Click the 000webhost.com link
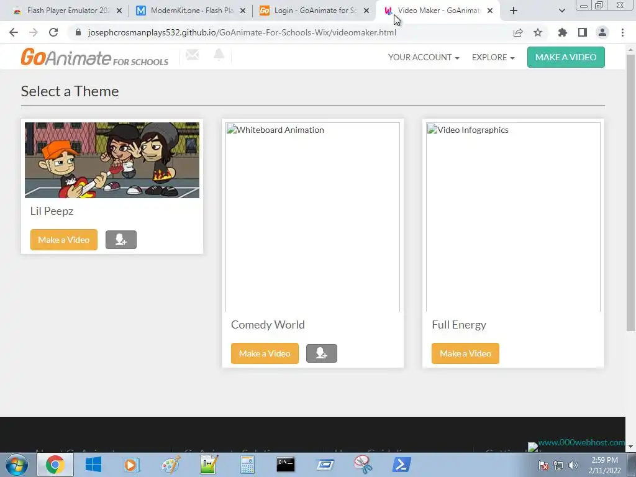This screenshot has width=636, height=477. tap(581, 442)
